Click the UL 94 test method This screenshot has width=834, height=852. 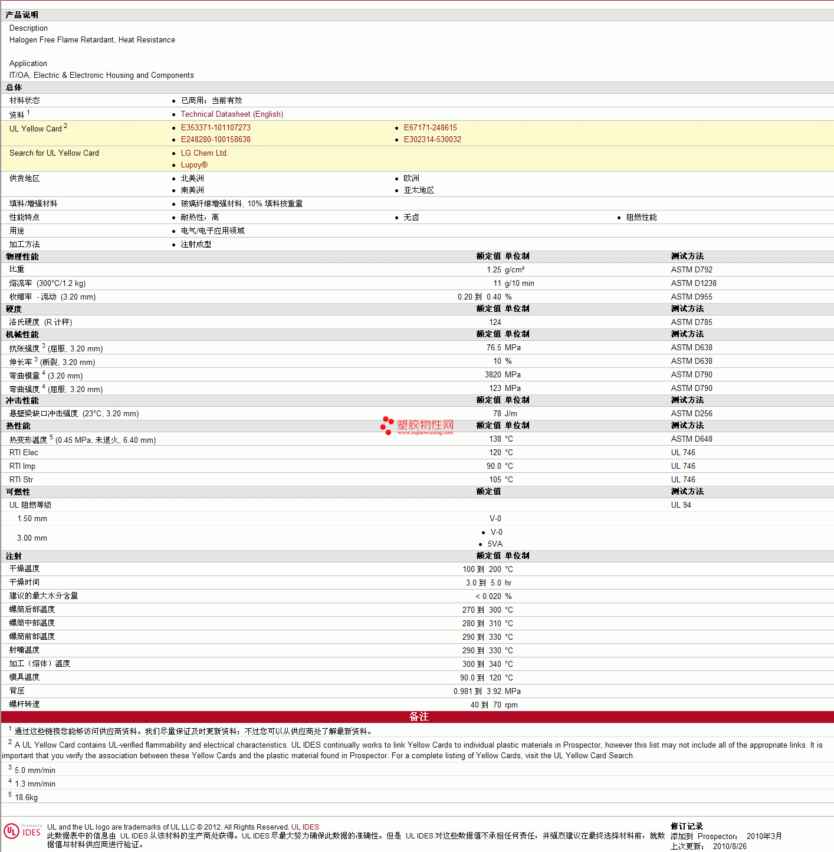(x=681, y=505)
